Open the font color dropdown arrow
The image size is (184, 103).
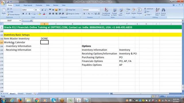[46, 14]
